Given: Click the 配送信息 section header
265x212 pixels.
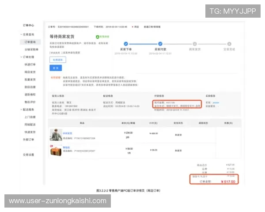Looking at the screenshot, I should click(x=108, y=96).
